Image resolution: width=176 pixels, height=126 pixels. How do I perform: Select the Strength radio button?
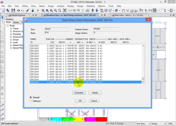[31, 97]
